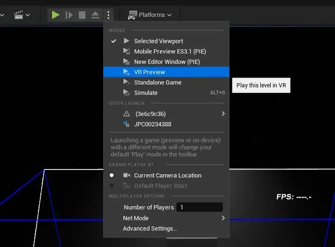The image size is (335, 247).
Task: Choose Simulate mode
Action: (166, 93)
